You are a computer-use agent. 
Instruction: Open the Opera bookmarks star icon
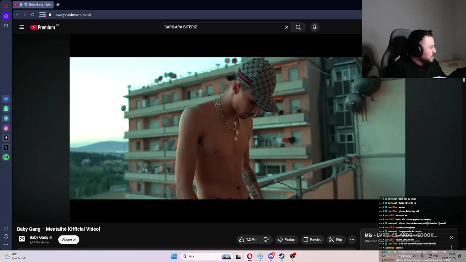pyautogui.click(x=6, y=25)
